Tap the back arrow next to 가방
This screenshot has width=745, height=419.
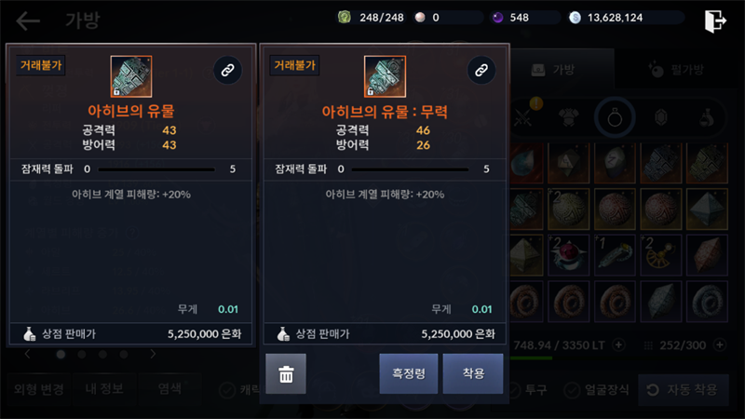coord(28,20)
